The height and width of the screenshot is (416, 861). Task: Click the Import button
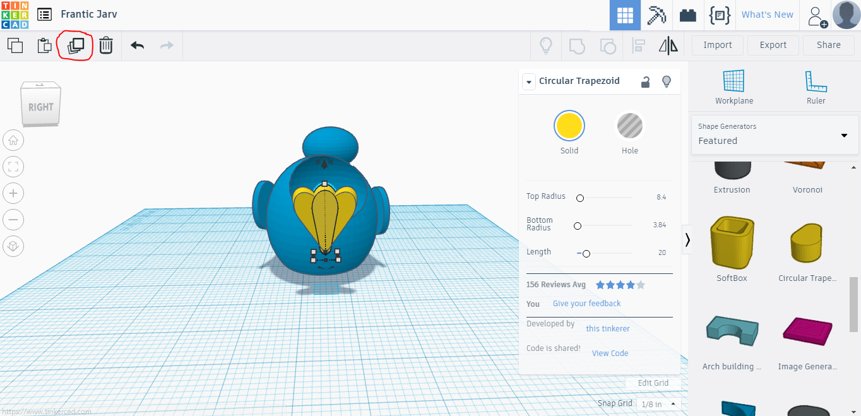(718, 45)
